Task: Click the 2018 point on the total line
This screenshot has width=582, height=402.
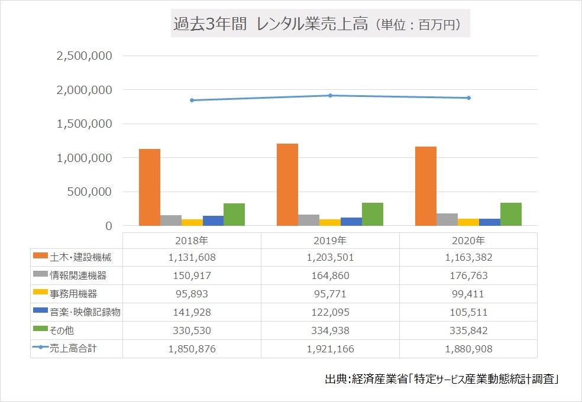Action: 192,100
